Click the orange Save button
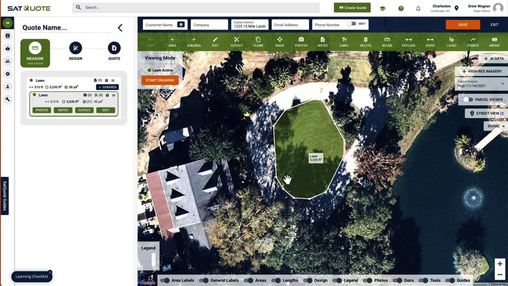 [x=463, y=25]
